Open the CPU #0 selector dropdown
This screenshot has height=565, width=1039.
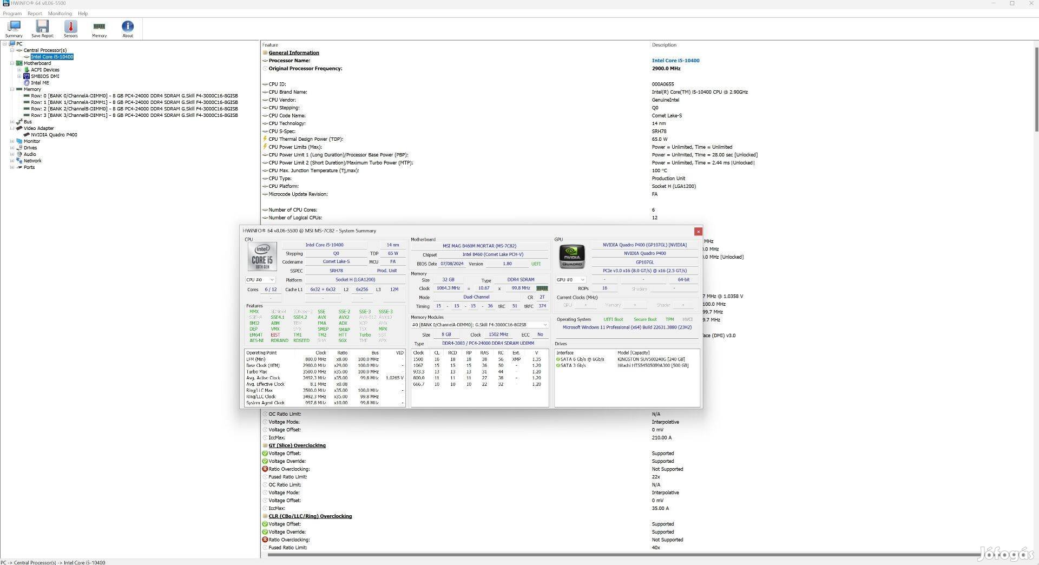coord(260,280)
